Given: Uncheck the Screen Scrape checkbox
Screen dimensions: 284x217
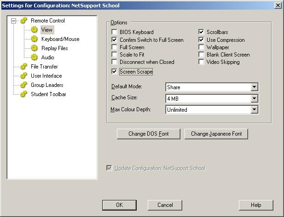Looking at the screenshot, I should click(114, 71).
